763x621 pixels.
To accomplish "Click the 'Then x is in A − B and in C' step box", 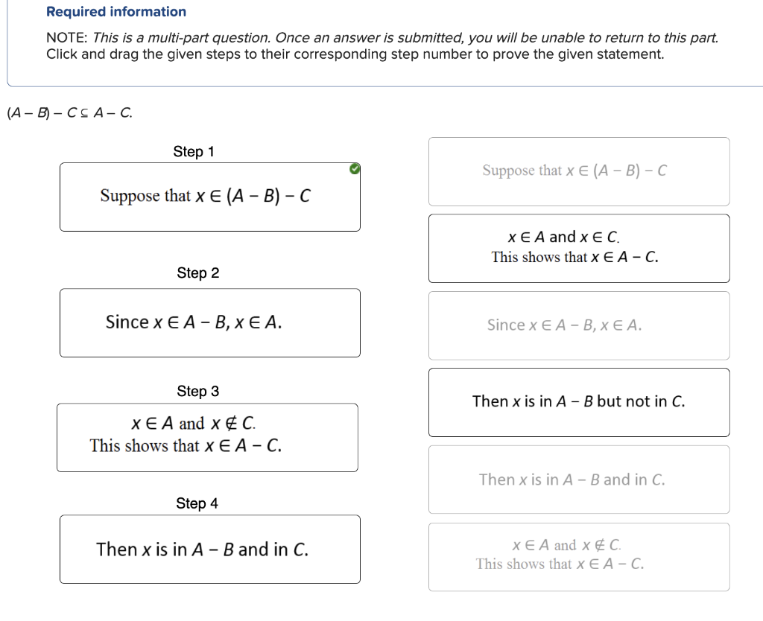I will (210, 549).
